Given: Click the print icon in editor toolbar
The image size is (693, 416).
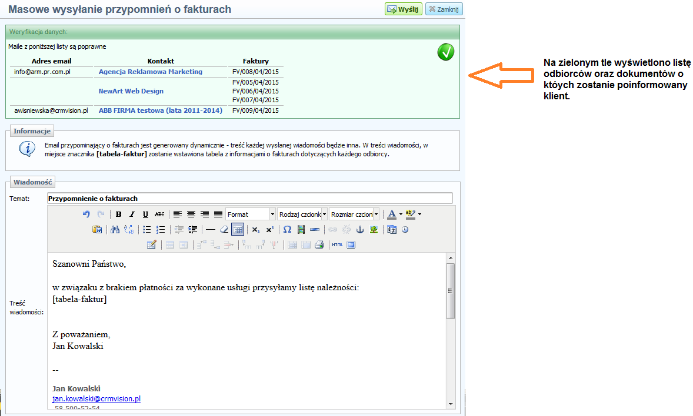Looking at the screenshot, I should pyautogui.click(x=319, y=245).
